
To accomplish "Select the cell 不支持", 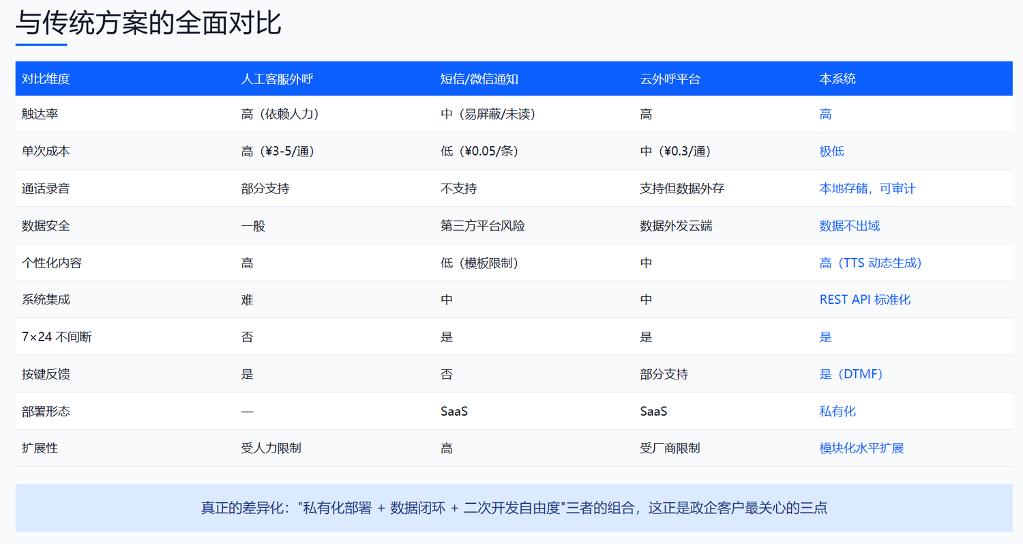I will coord(459,188).
